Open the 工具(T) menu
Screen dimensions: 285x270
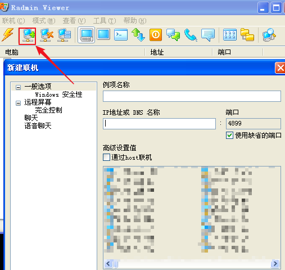[x=105, y=21]
